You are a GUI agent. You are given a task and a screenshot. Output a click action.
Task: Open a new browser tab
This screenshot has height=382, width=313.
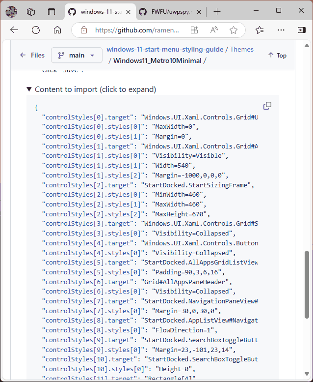point(217,11)
